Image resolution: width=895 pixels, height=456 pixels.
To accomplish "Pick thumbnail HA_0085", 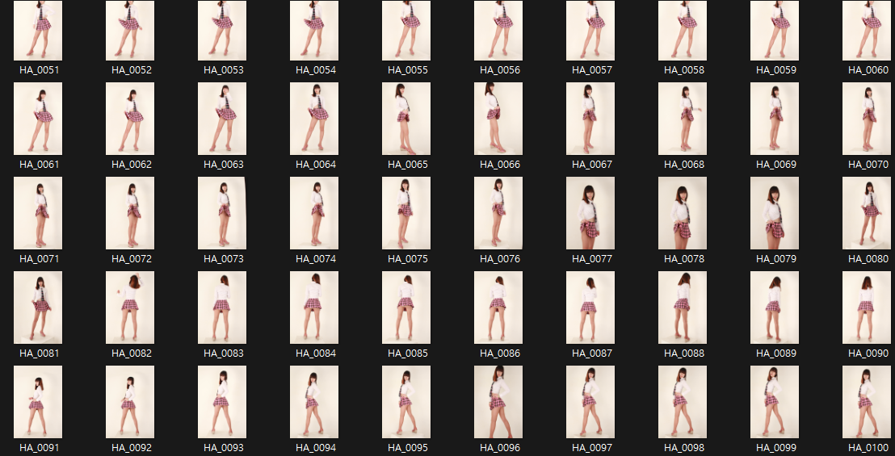I will tap(405, 307).
